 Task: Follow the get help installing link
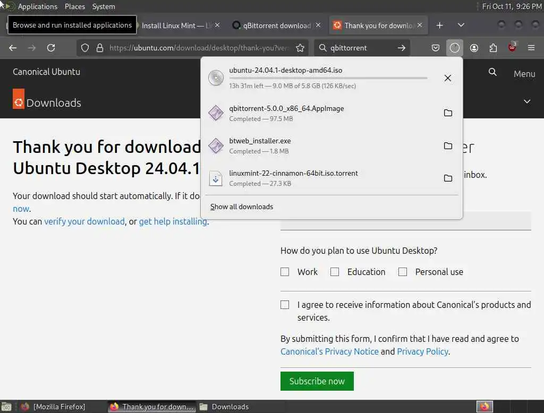[173, 221]
